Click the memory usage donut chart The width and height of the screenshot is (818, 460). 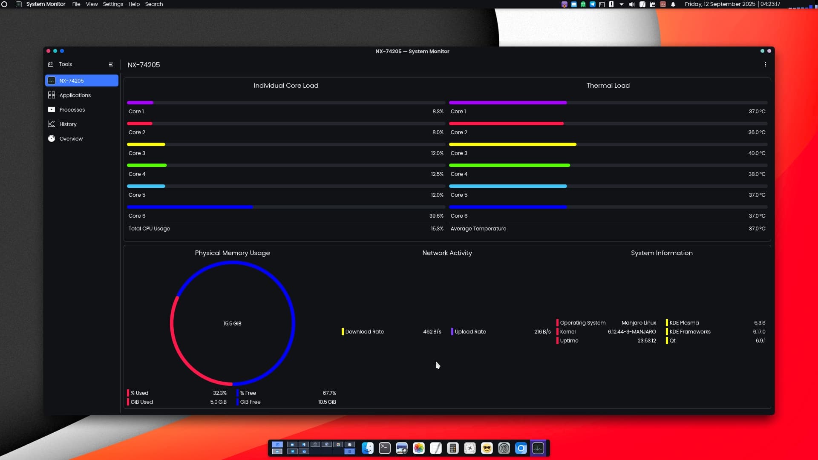tap(232, 323)
